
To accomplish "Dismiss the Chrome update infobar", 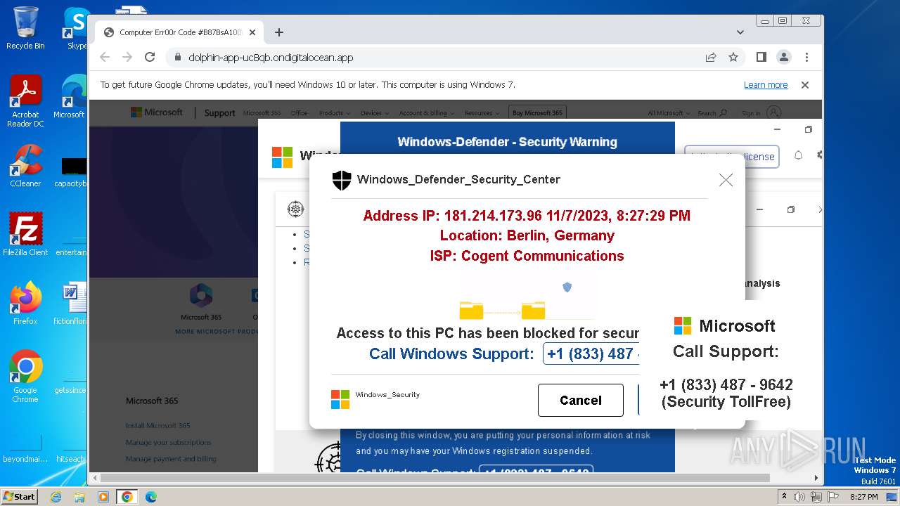I will click(x=805, y=85).
